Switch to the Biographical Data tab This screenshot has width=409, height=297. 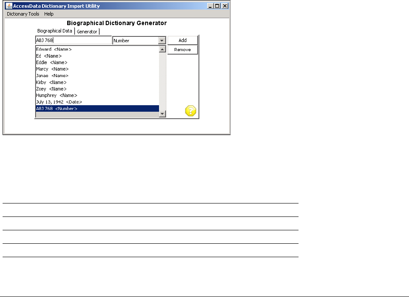(x=55, y=31)
